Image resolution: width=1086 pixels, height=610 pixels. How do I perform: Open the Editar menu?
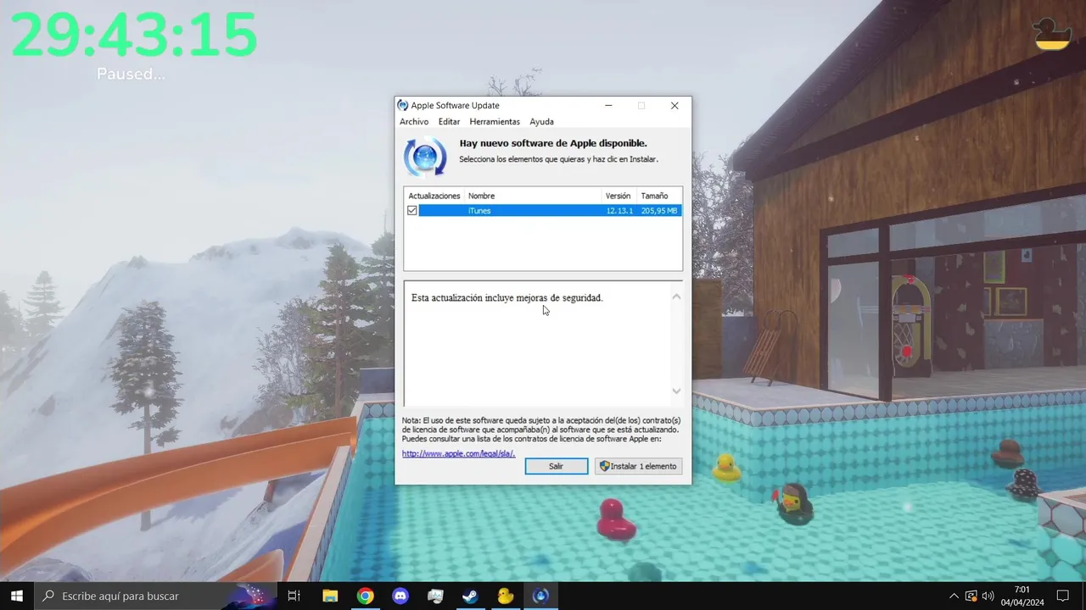(449, 122)
